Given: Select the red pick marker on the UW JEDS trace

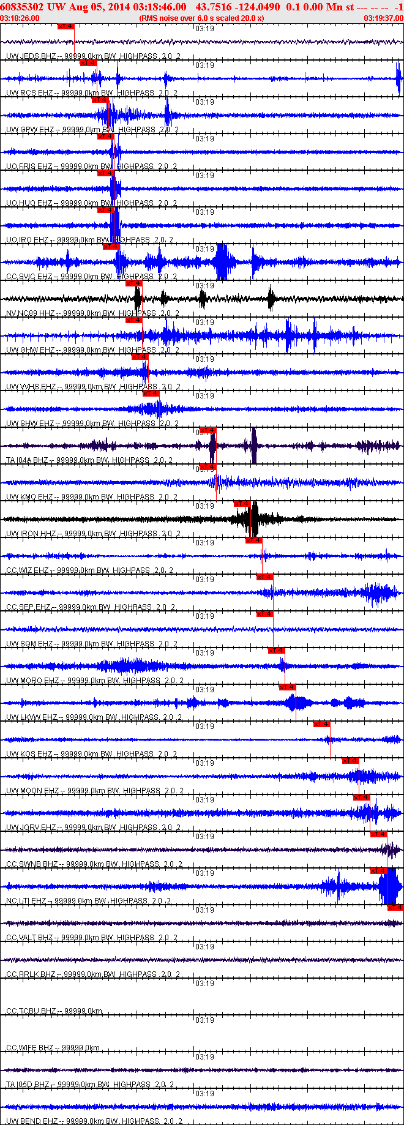Looking at the screenshot, I should tap(65, 26).
